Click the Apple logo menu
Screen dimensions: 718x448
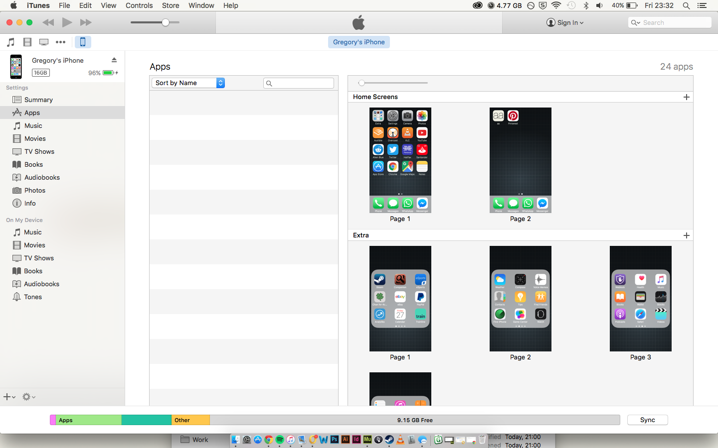click(13, 5)
